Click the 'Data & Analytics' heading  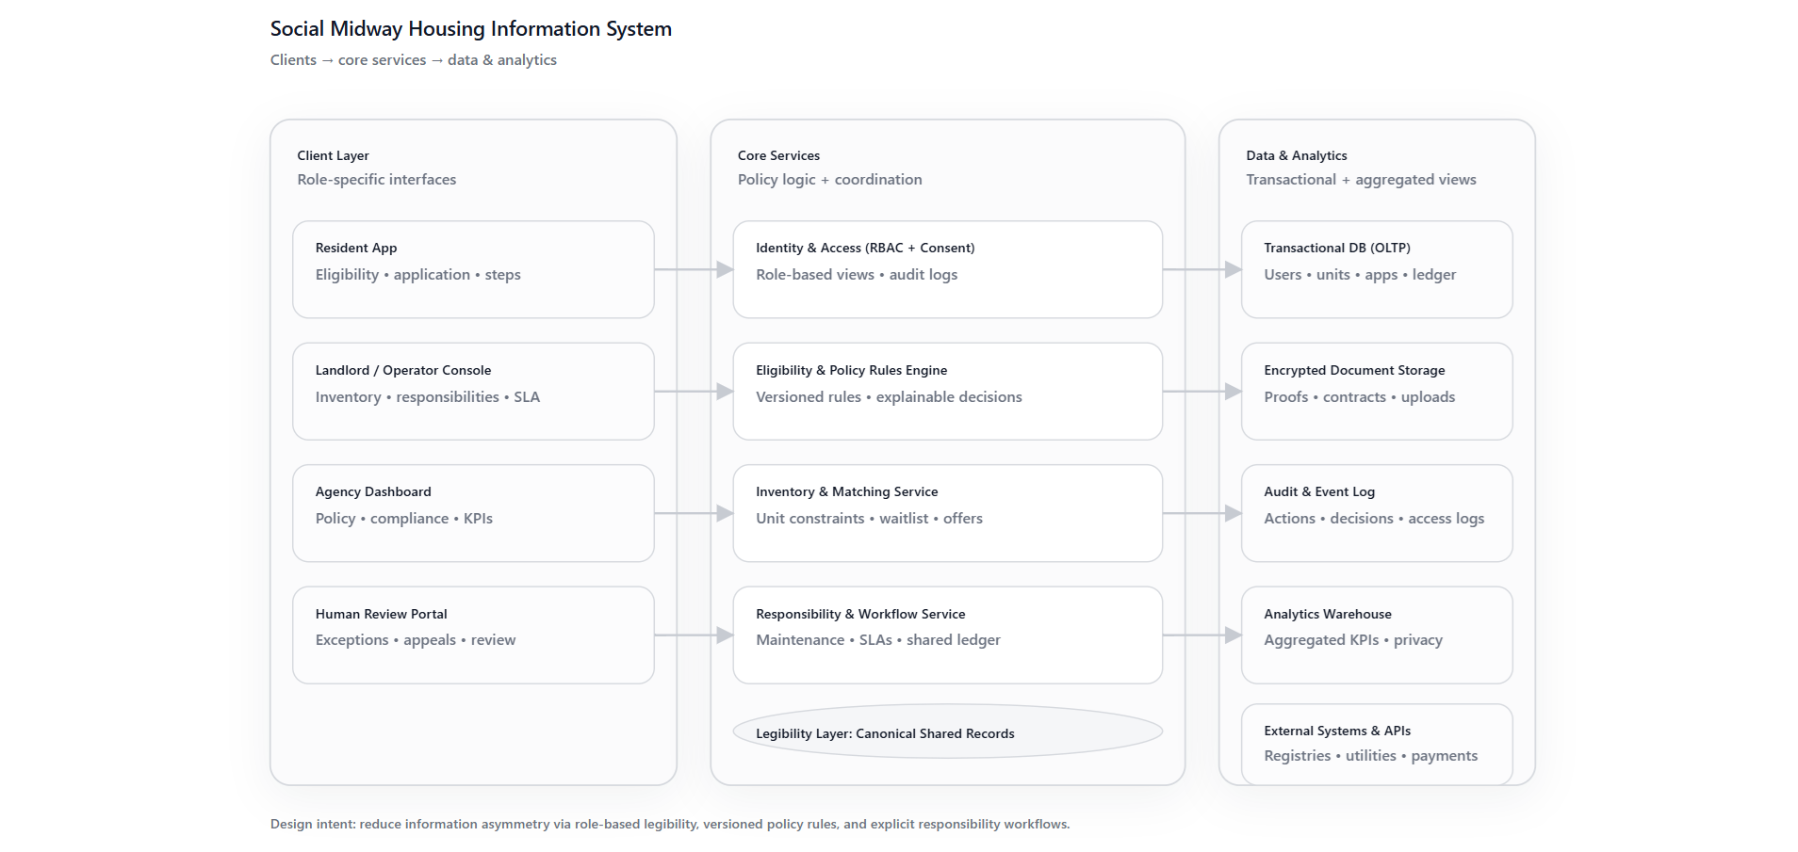click(x=1296, y=155)
